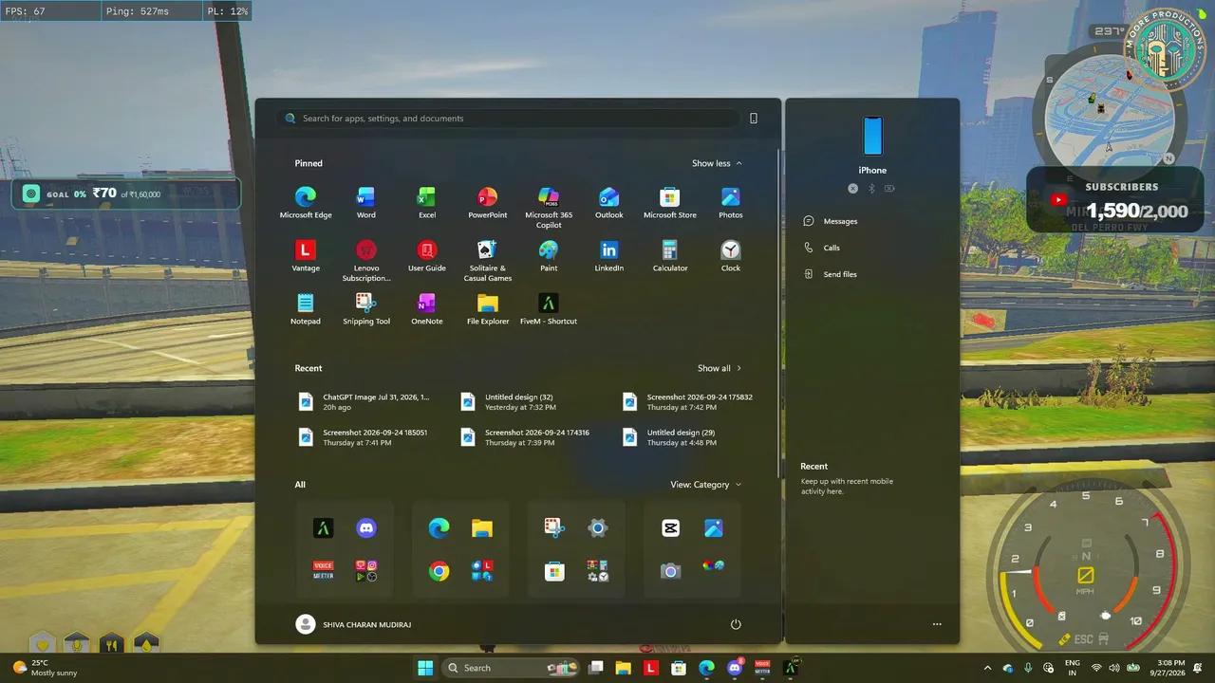1215x683 pixels.
Task: Open Task View from the taskbar
Action: tap(596, 668)
